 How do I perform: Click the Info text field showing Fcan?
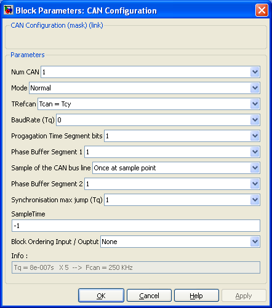[x=136, y=267]
